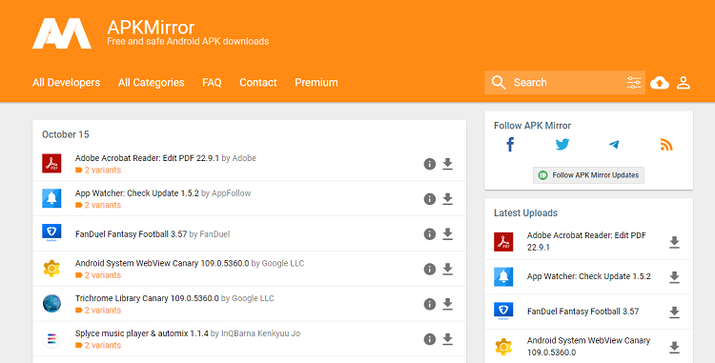View 2 variants under Android System WebView

click(x=98, y=275)
